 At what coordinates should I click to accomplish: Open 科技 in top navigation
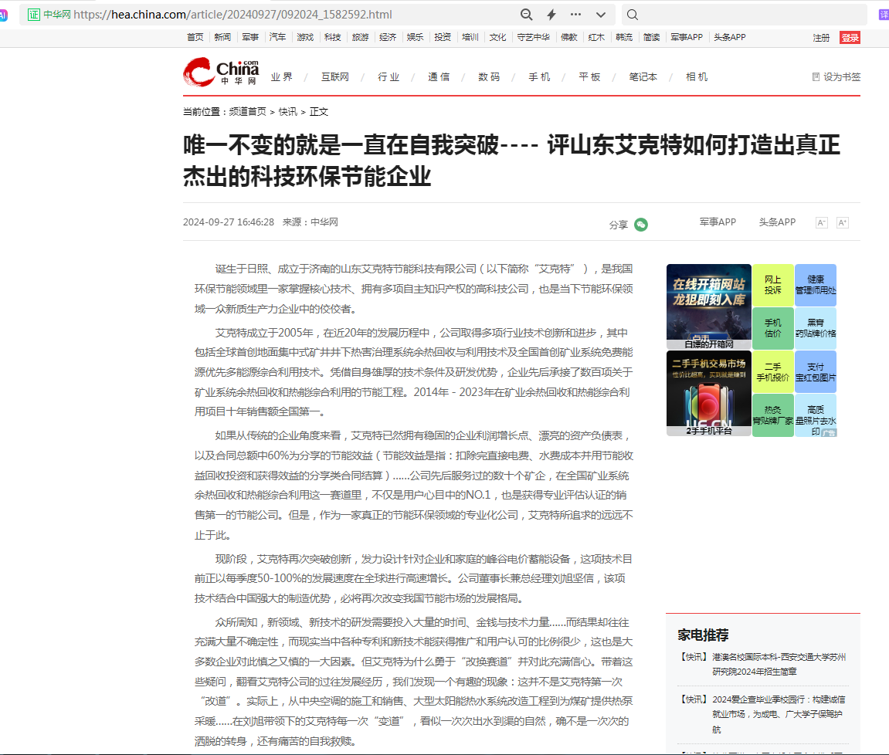point(332,37)
